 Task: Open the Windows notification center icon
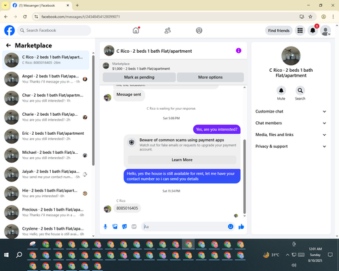click(330, 255)
